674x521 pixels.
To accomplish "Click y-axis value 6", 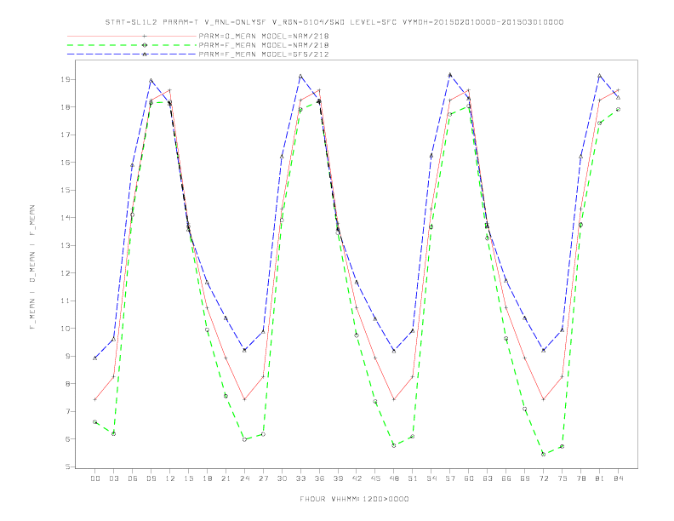I will click(68, 439).
